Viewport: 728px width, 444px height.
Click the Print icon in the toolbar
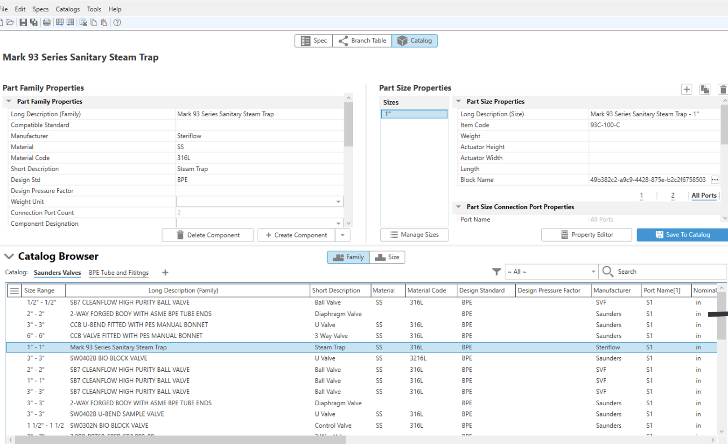click(x=47, y=22)
